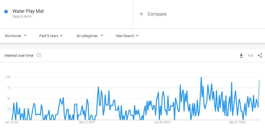Open the embed code icon

click(250, 56)
